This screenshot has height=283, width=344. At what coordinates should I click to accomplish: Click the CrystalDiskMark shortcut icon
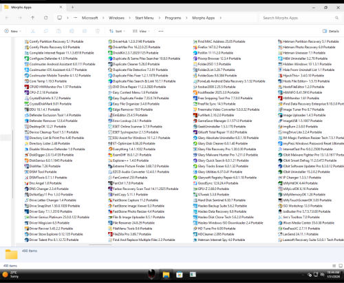click(x=26, y=104)
